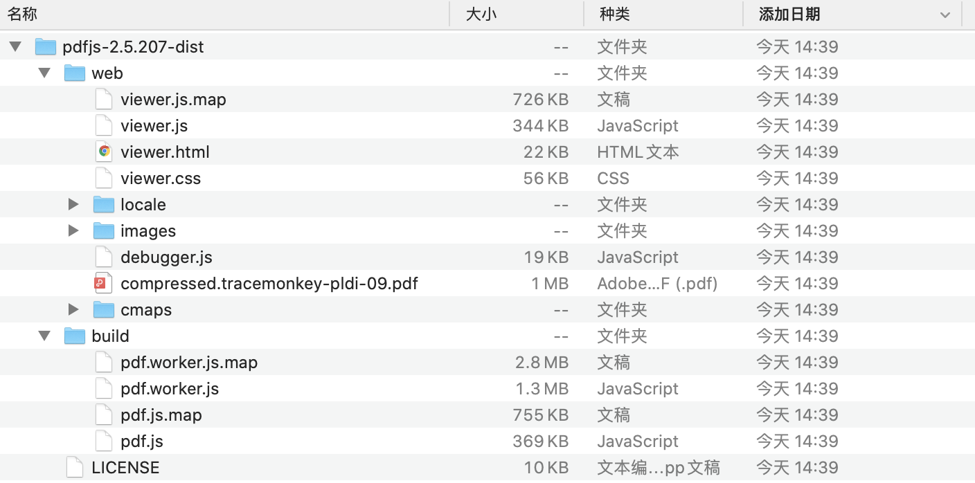Toggle sort order arrow in 添加日期 column

pyautogui.click(x=945, y=15)
